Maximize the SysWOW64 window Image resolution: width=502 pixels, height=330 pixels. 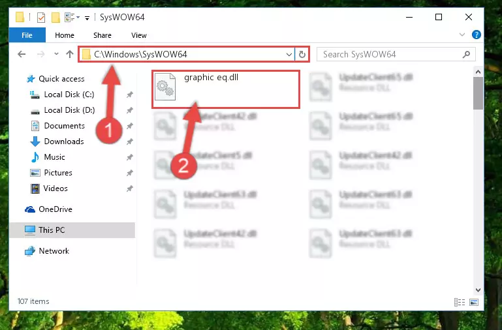(x=439, y=17)
